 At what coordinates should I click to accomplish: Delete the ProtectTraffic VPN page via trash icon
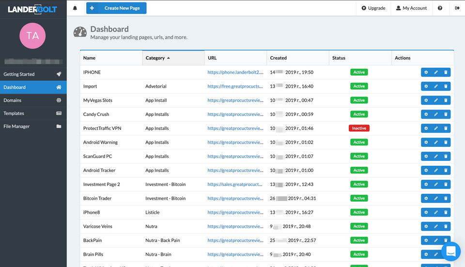click(446, 128)
